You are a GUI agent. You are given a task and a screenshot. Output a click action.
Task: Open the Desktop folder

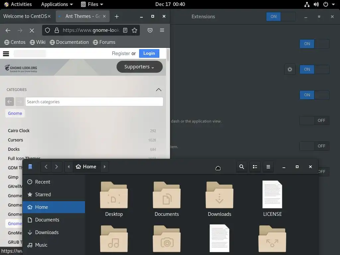tap(114, 199)
